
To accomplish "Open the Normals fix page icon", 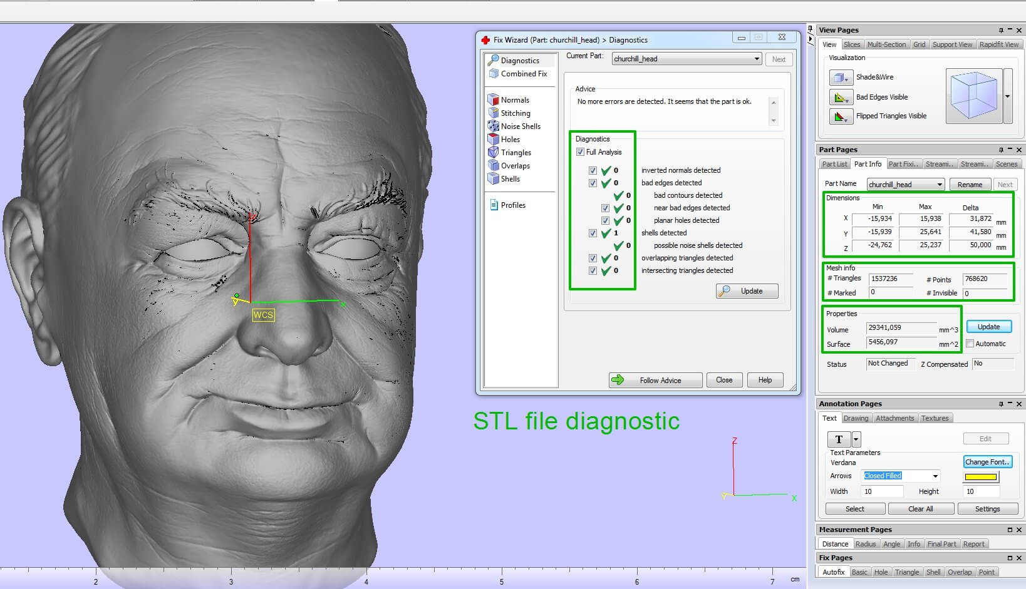I will point(494,100).
